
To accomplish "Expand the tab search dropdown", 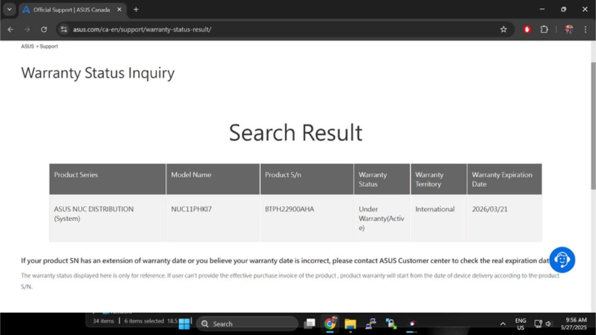I will pyautogui.click(x=9, y=10).
